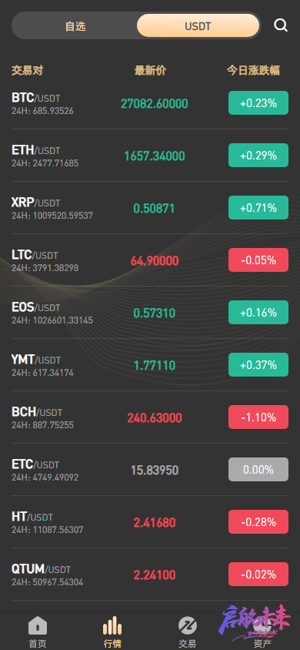
Task: Sort by 今日涨跌幅 column header
Action: 253,71
